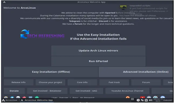Screen dimensions: 175x103
Task: Start Easy Installation (Offline)
Action: click(51, 72)
